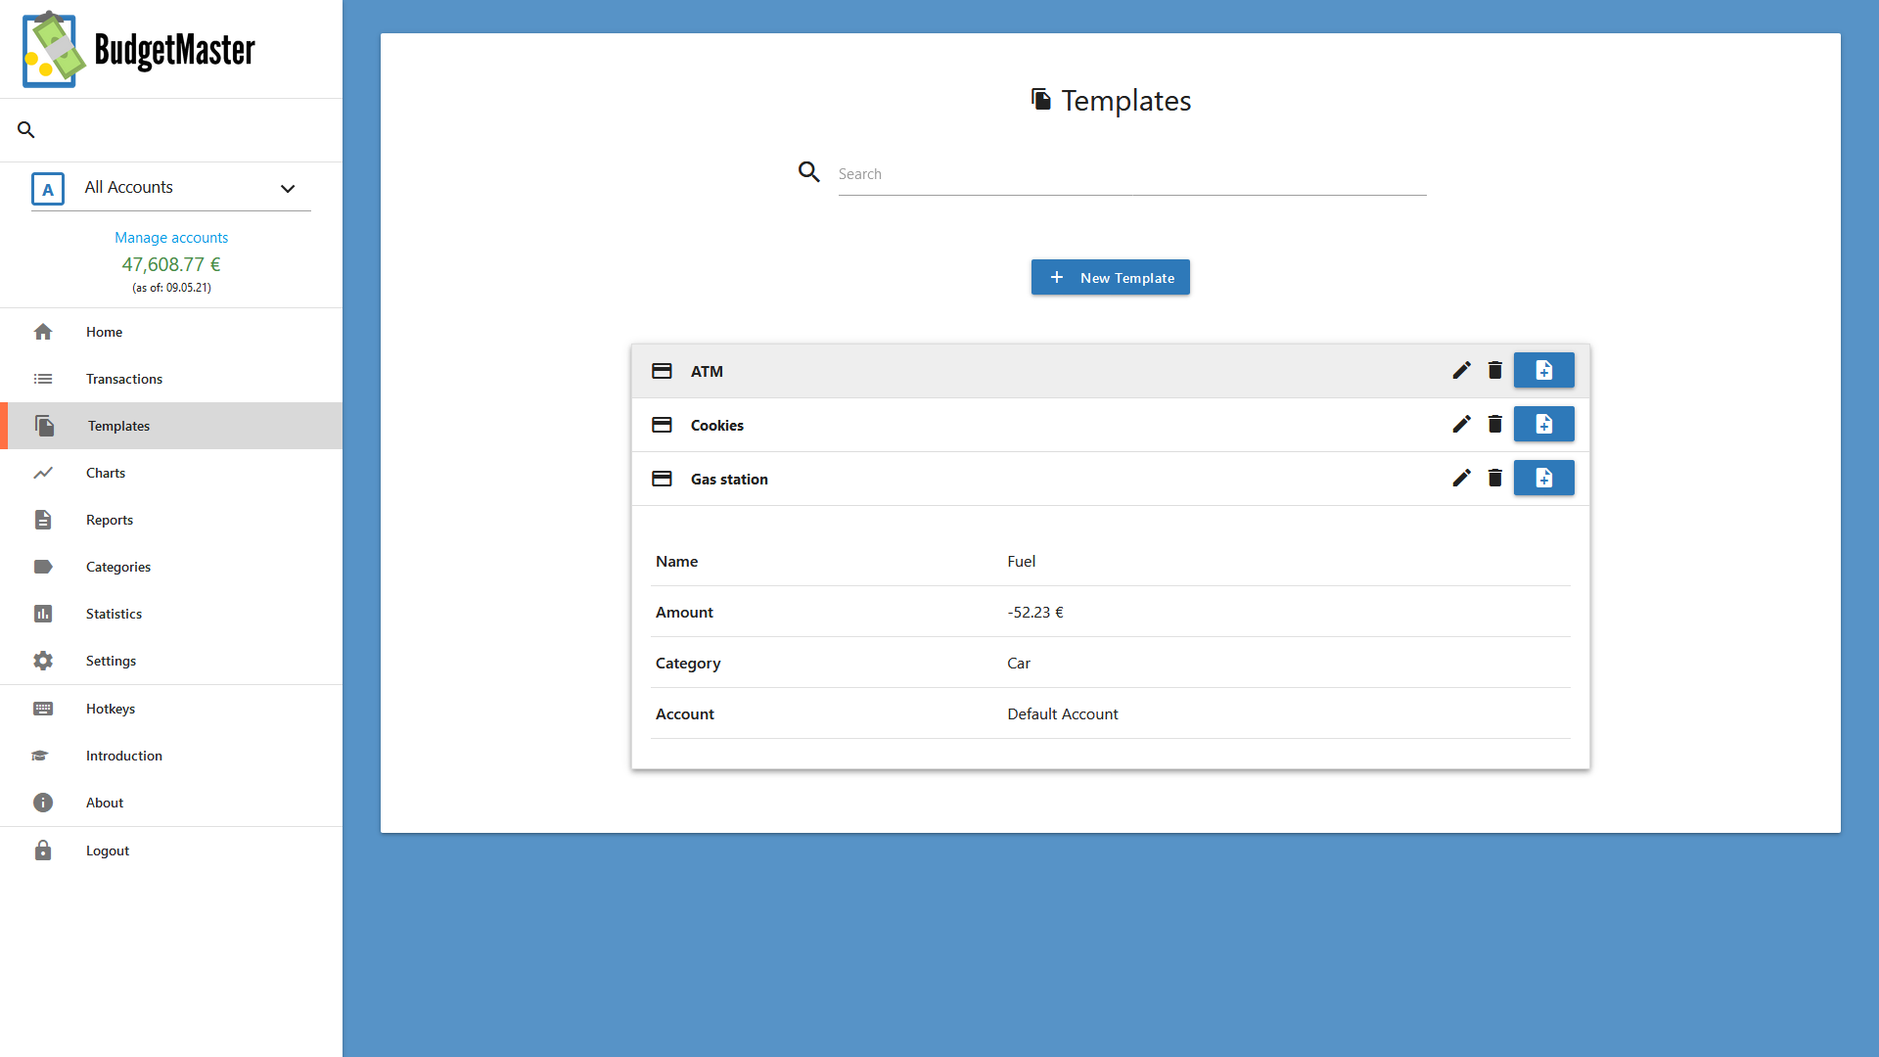The image size is (1879, 1057).
Task: Create a New Template
Action: (1111, 277)
